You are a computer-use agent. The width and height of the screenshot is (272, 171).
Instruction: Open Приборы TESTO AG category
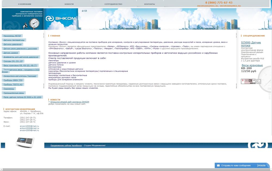point(13,85)
